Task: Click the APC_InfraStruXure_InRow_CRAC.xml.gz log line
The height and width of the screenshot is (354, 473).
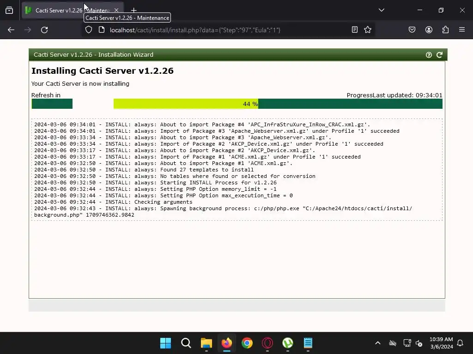Action: (202, 124)
